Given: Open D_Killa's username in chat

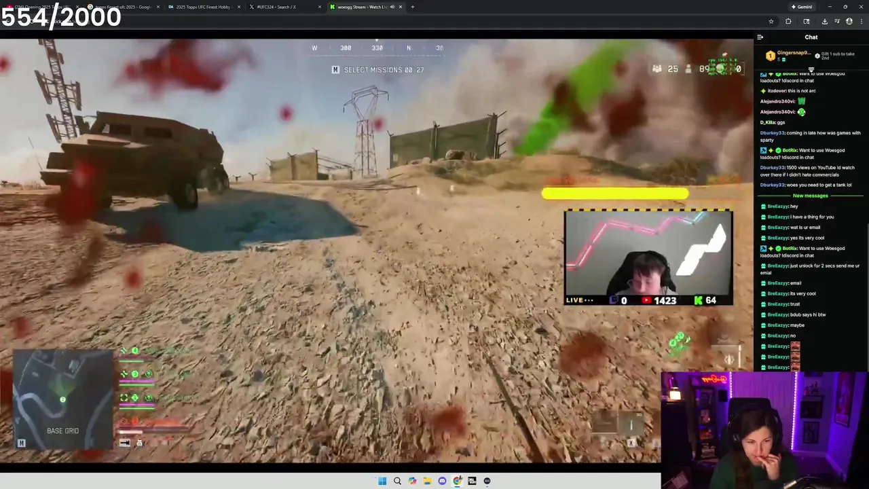Looking at the screenshot, I should click(x=768, y=122).
